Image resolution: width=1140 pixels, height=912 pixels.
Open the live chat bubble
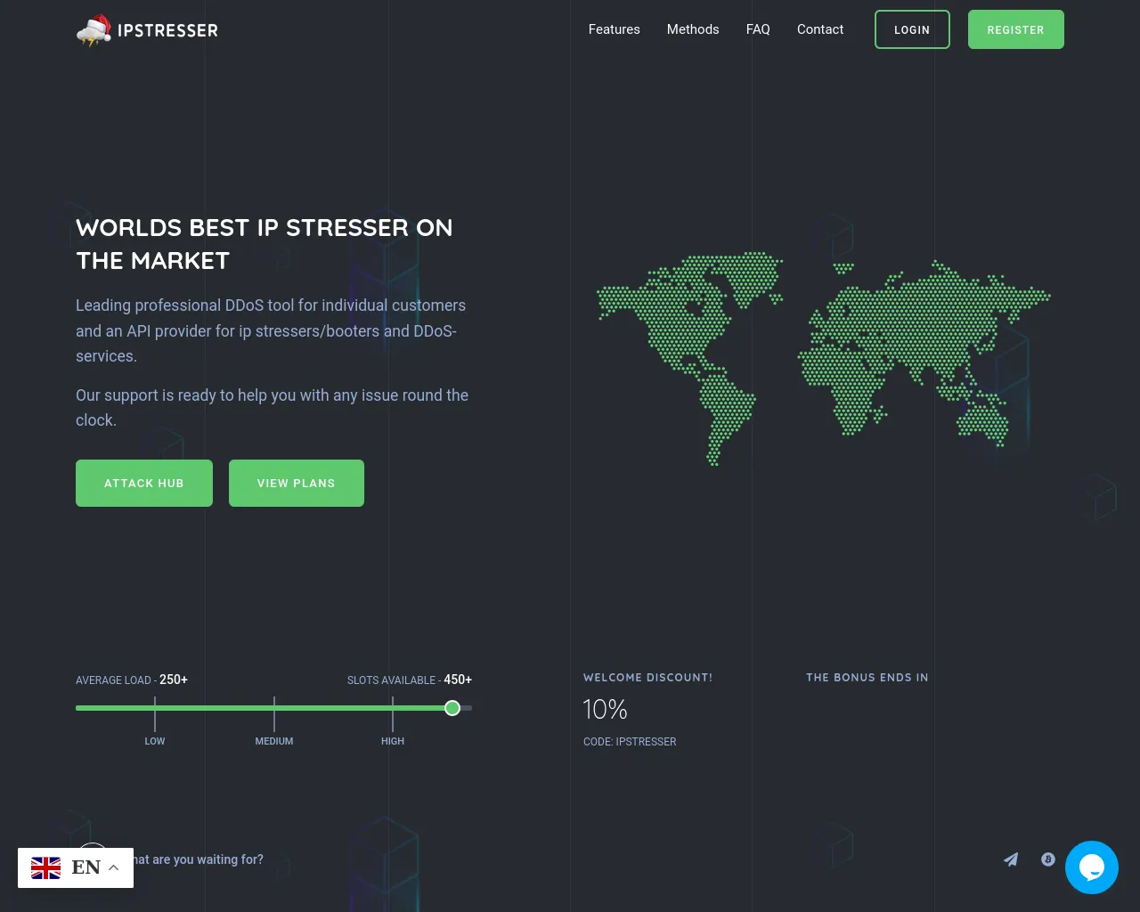tap(1092, 867)
